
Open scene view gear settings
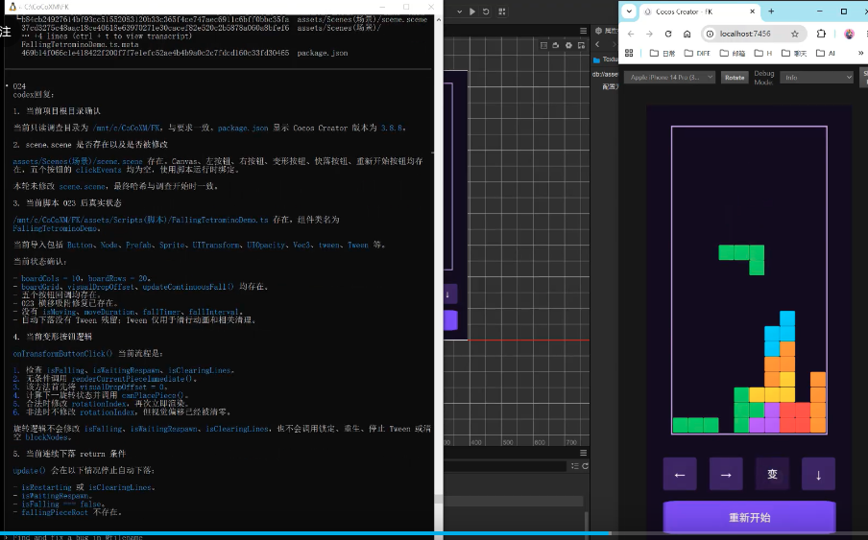(568, 45)
